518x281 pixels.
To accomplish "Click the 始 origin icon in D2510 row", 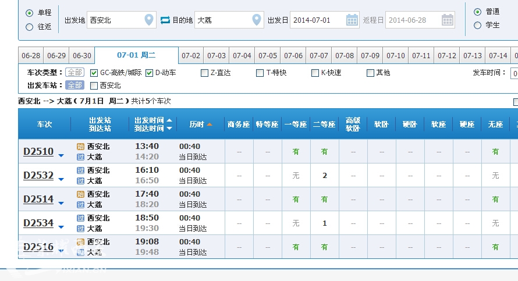I will (80, 147).
